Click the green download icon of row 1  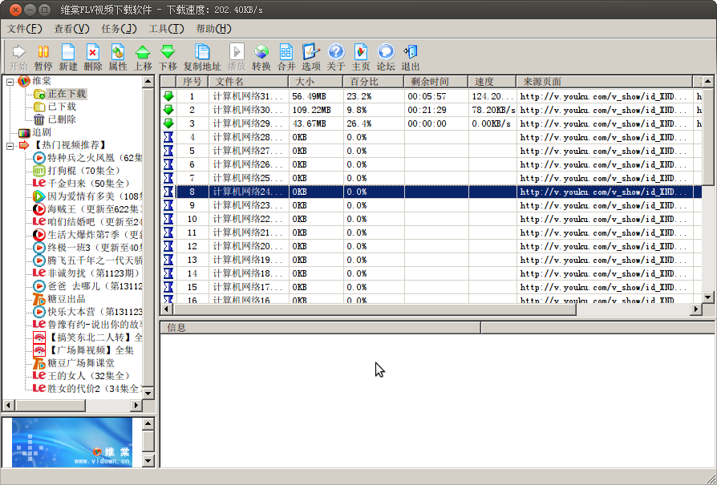pos(168,96)
